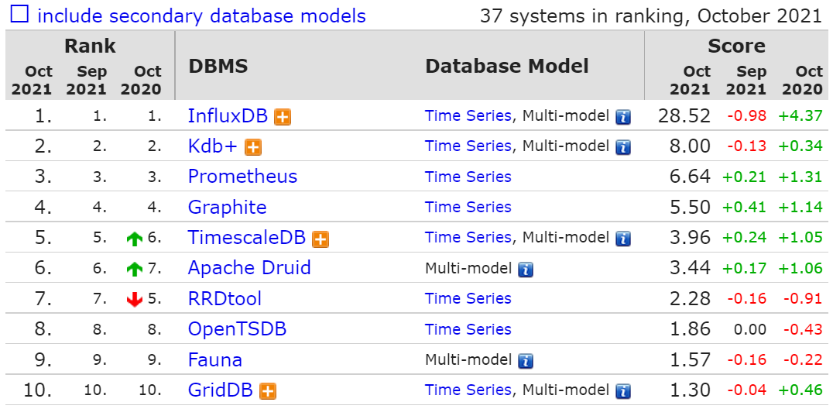Click the orange plus icon beside TimescaleDB

(321, 239)
